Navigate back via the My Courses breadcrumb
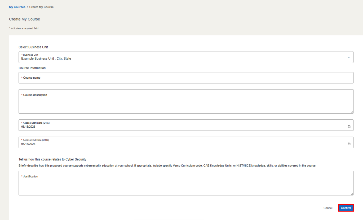 point(17,7)
